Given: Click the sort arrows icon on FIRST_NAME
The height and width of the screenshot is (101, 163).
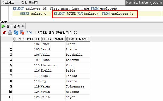Looking at the screenshot, I should click(x=42, y=39).
